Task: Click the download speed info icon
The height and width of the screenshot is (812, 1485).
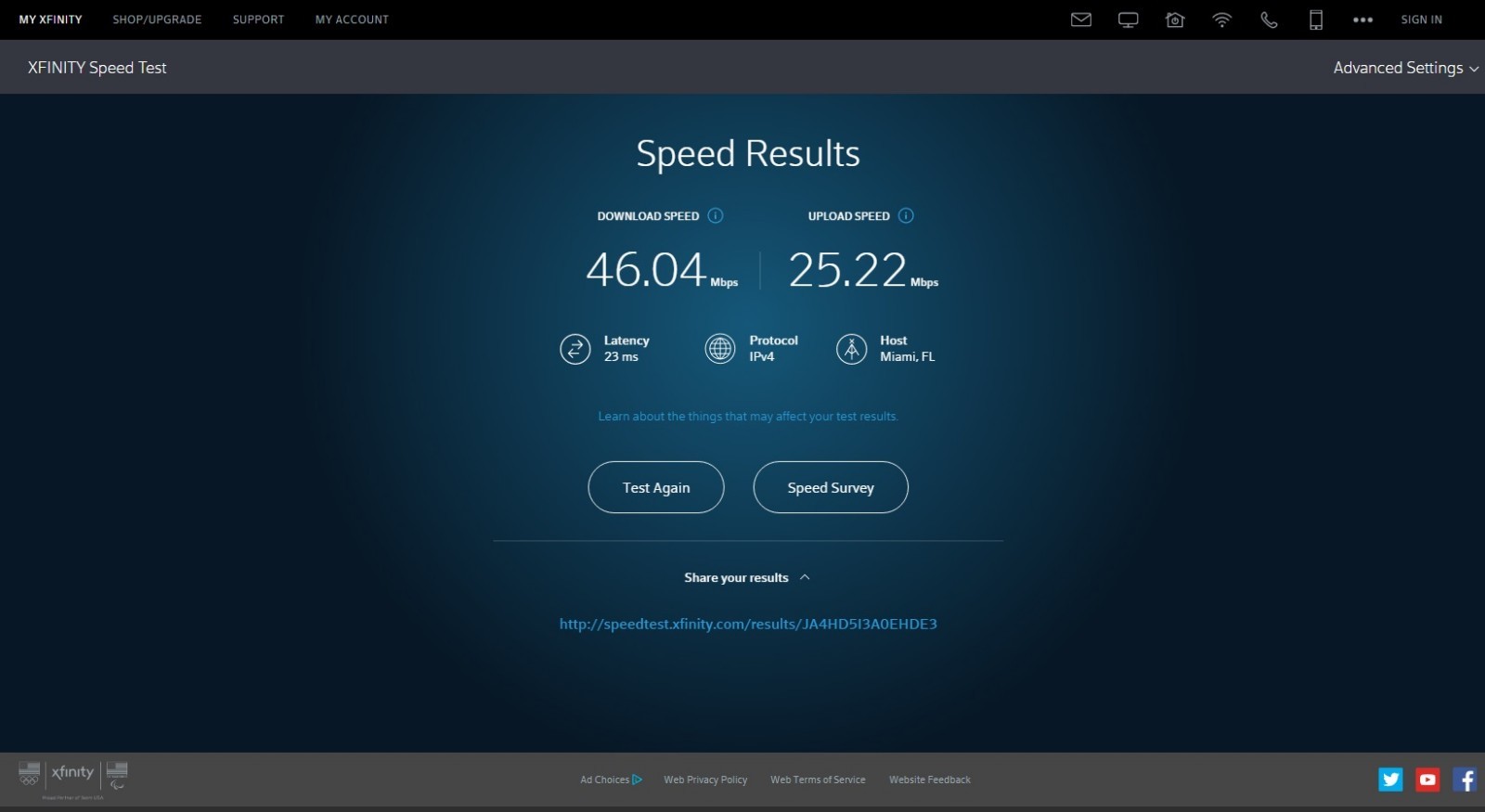Action: point(716,215)
